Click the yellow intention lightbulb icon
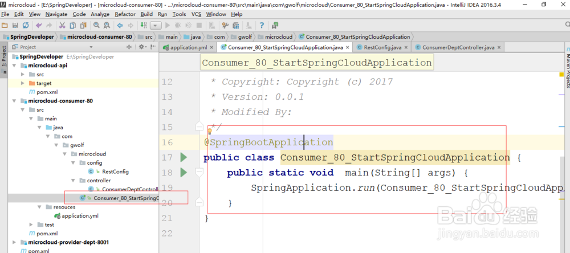The width and height of the screenshot is (570, 253). pyautogui.click(x=210, y=131)
